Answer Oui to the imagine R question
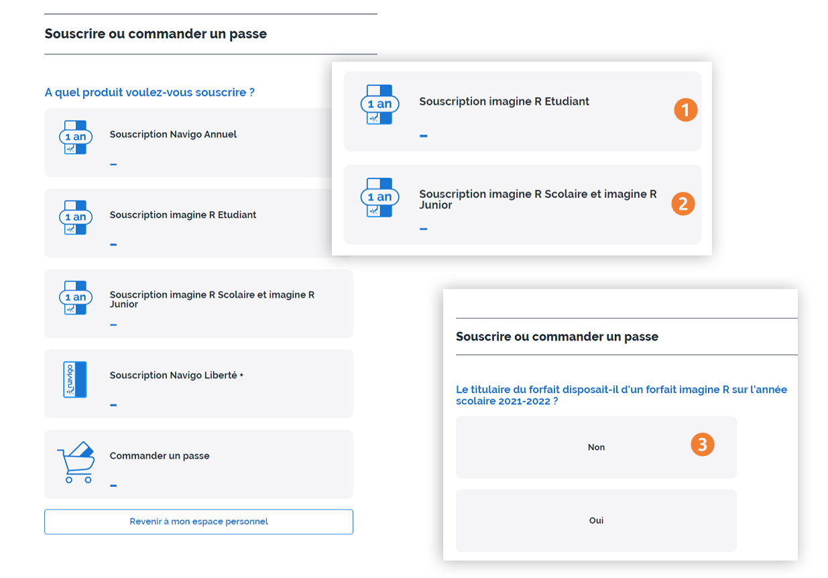 pyautogui.click(x=596, y=520)
